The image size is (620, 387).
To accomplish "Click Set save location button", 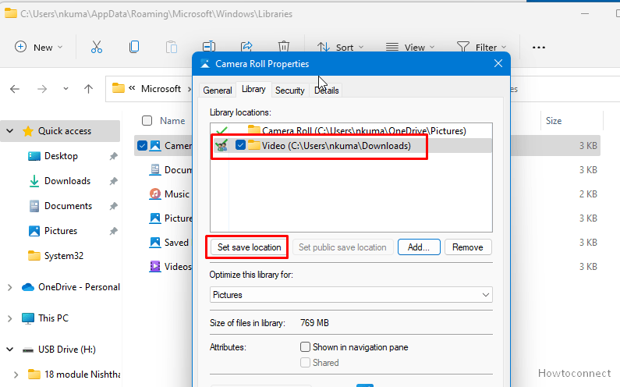I will (x=249, y=247).
